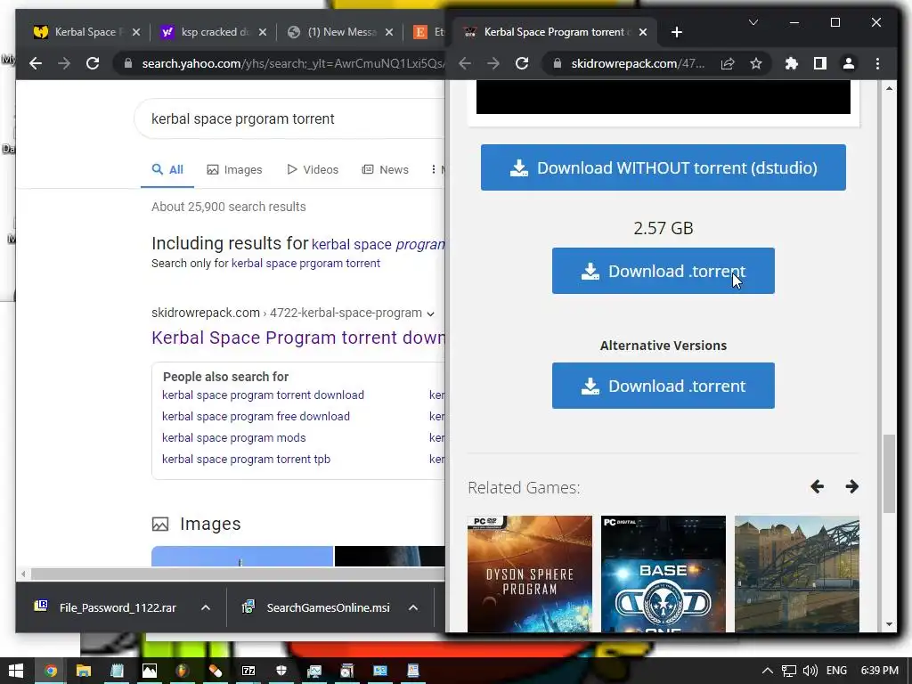
Task: Open the Extensions puzzle icon
Action: (792, 63)
